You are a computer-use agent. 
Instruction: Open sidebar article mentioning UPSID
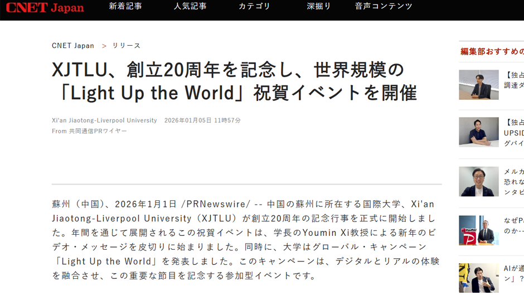(x=513, y=133)
